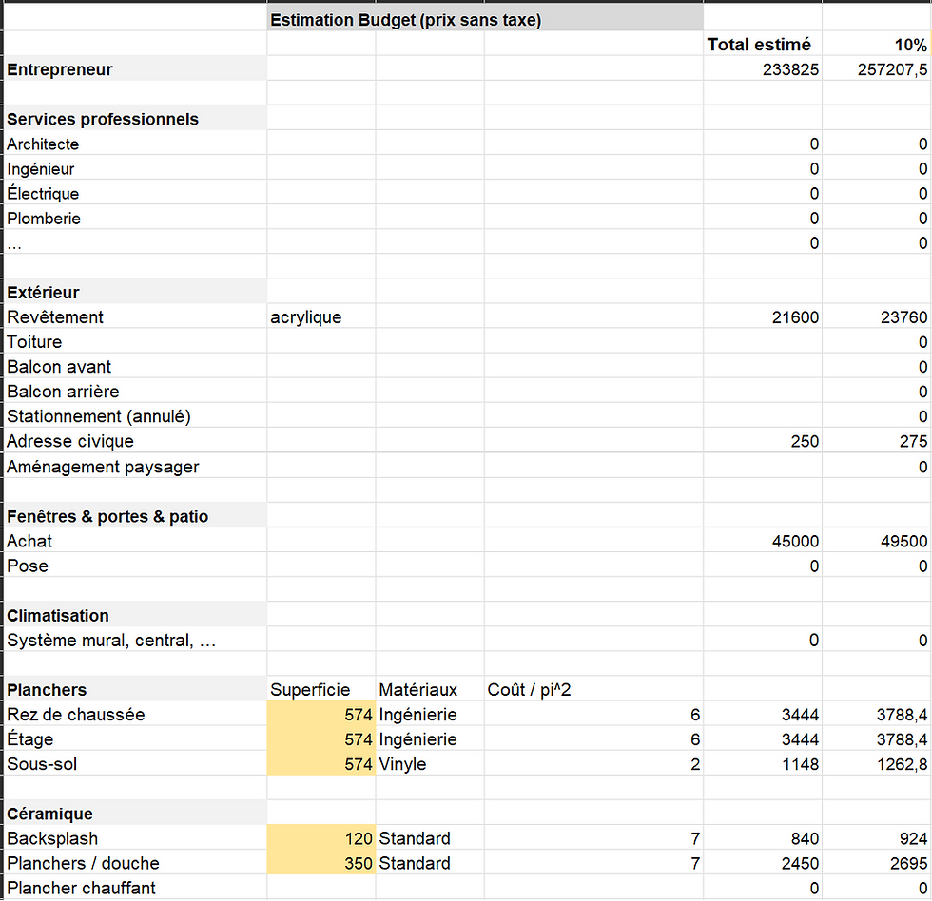This screenshot has width=932, height=901.
Task: Click the Rez de chaussée 'Ingénierie' cell
Action: tap(430, 715)
